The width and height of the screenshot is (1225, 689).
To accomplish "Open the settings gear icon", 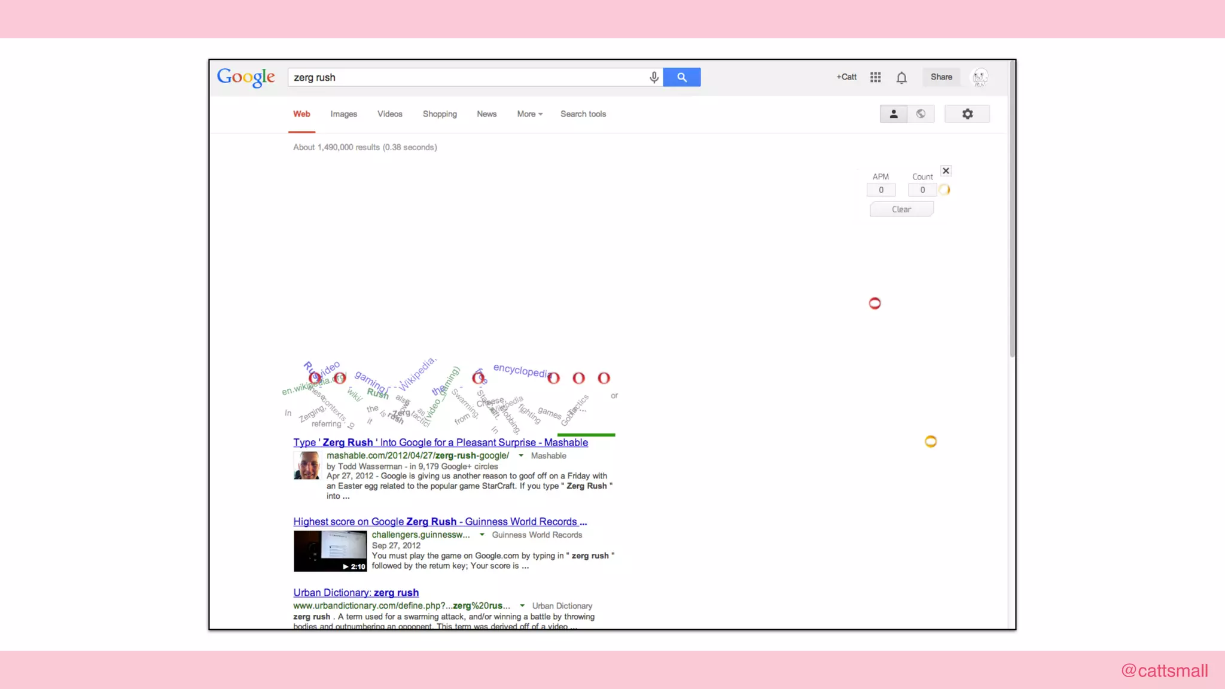I will pyautogui.click(x=967, y=114).
